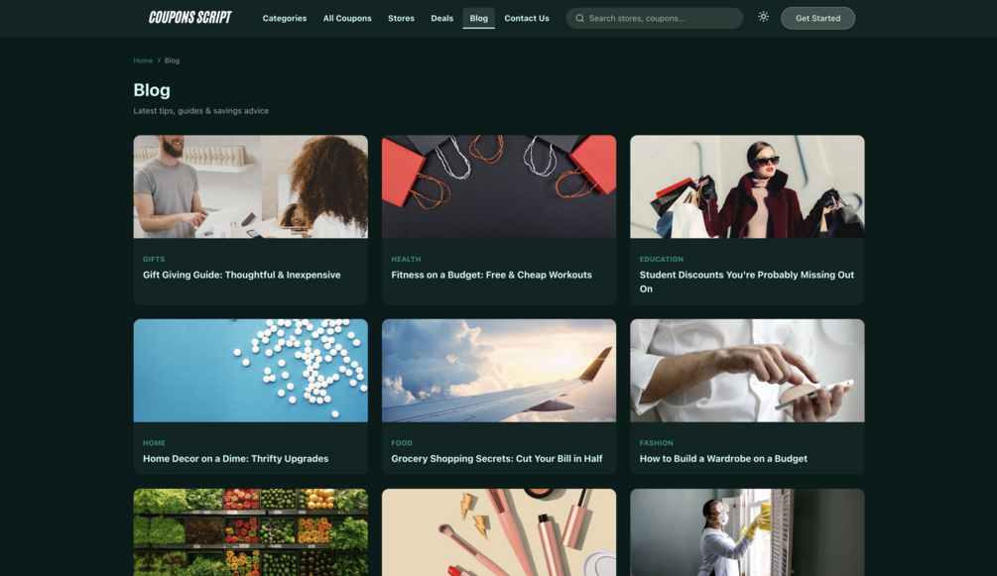Open 'Grocery Shopping Secrets' article title
Viewport: 997px width, 576px height.
tap(497, 458)
